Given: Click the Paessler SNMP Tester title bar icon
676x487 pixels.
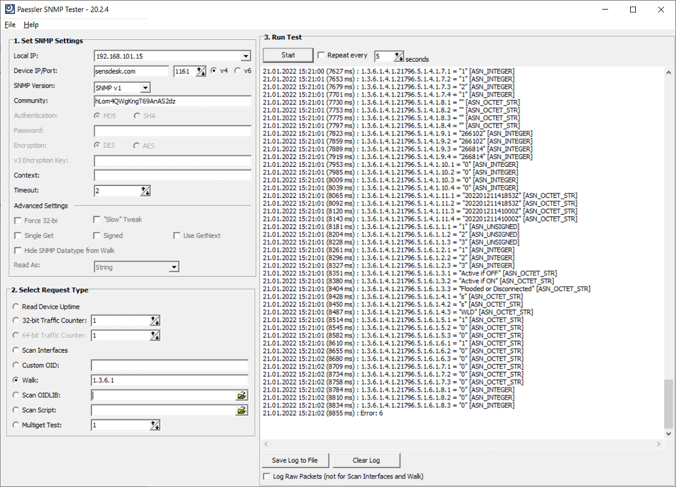Looking at the screenshot, I should click(10, 9).
